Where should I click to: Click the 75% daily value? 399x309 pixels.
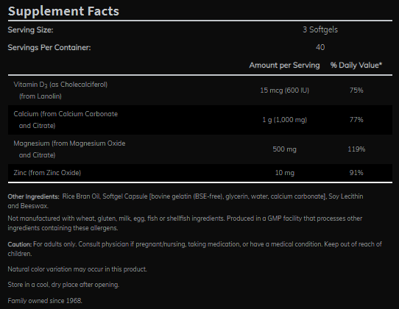[356, 90]
